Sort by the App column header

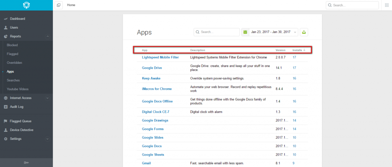pyautogui.click(x=144, y=50)
